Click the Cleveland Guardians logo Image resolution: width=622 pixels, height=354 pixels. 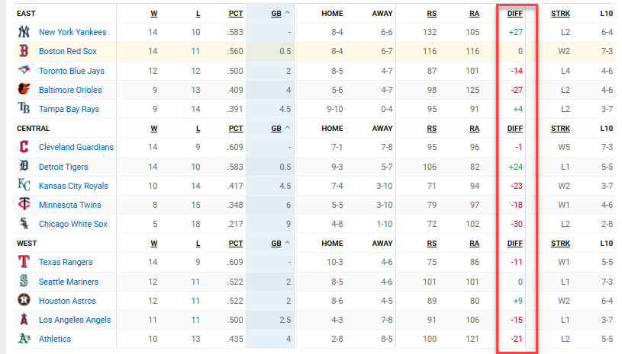point(23,147)
